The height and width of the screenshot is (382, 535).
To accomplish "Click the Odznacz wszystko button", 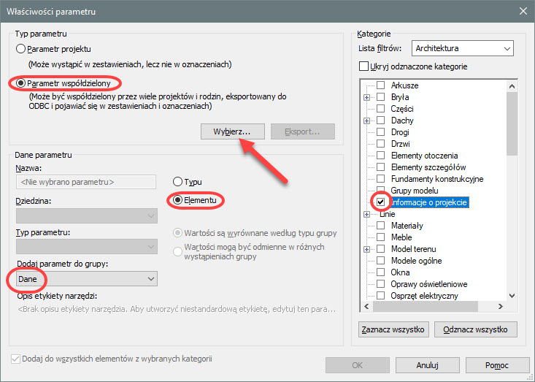I will click(x=475, y=329).
